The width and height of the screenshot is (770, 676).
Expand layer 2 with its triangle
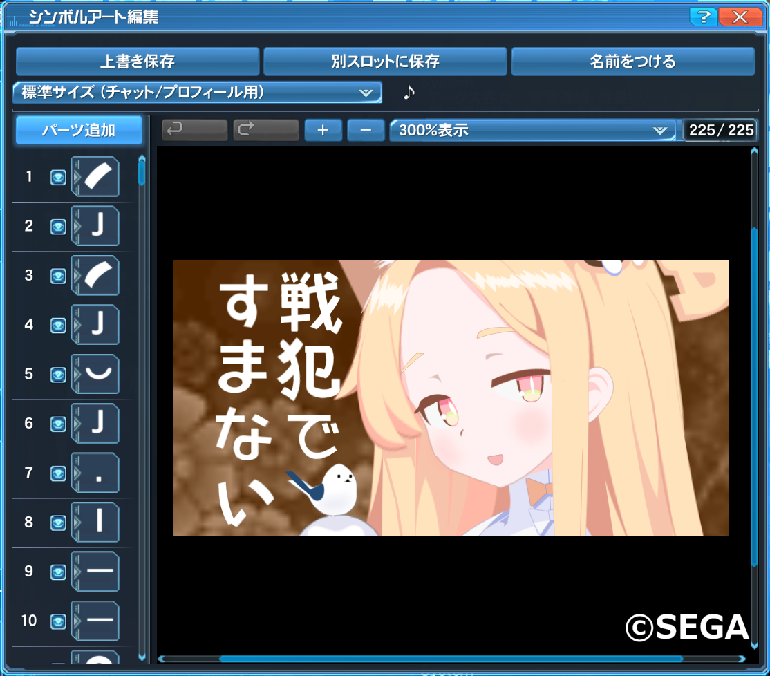[77, 226]
